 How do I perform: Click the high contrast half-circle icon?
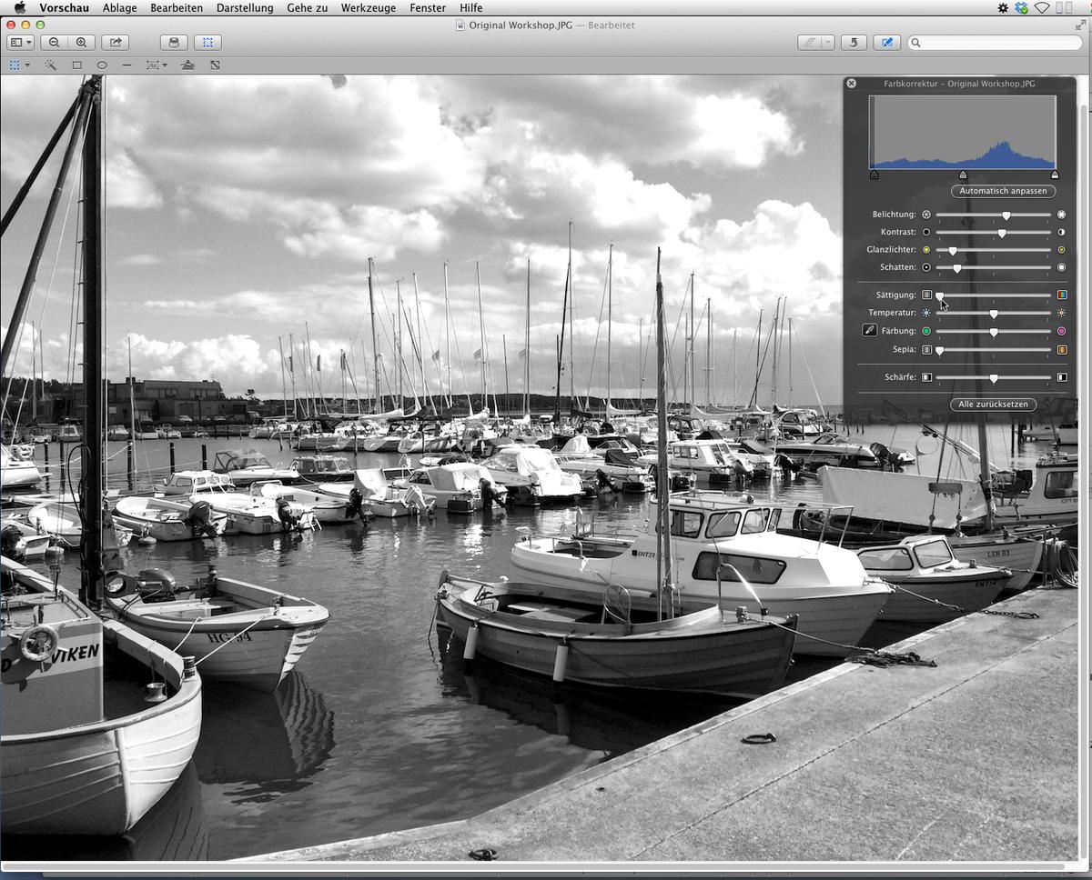tap(1061, 233)
